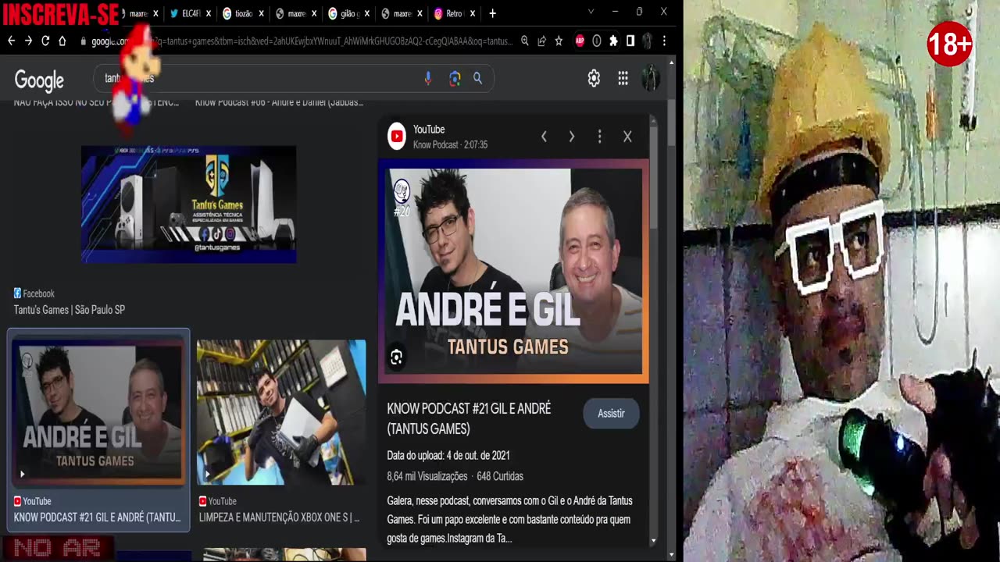This screenshot has width=1000, height=562.
Task: Click the share page icon in address bar
Action: point(541,41)
